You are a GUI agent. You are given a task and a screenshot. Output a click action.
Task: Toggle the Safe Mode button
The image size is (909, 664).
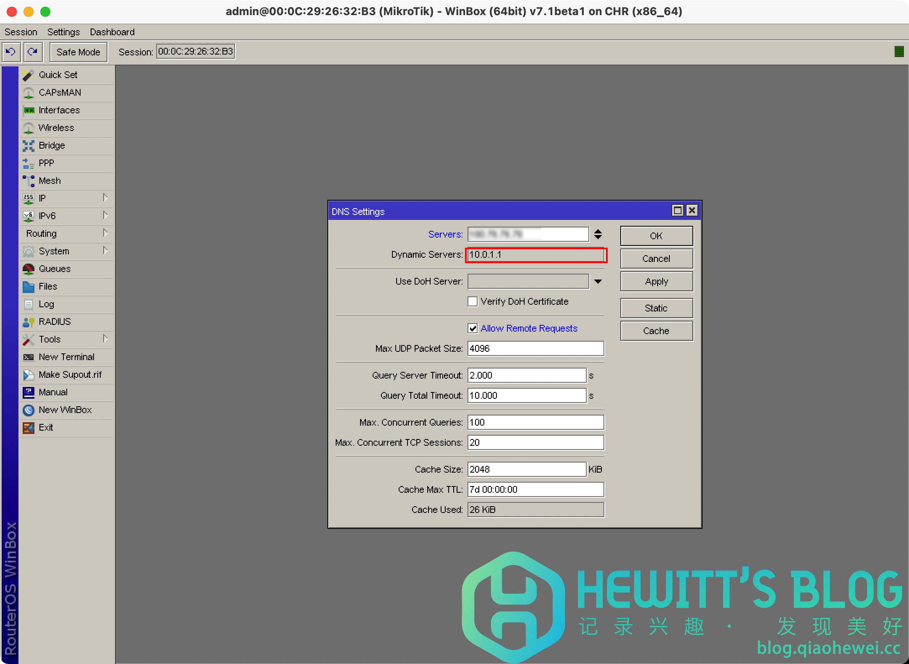pyautogui.click(x=78, y=52)
